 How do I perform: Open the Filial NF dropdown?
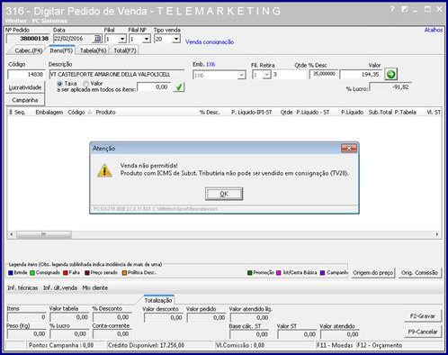click(146, 39)
